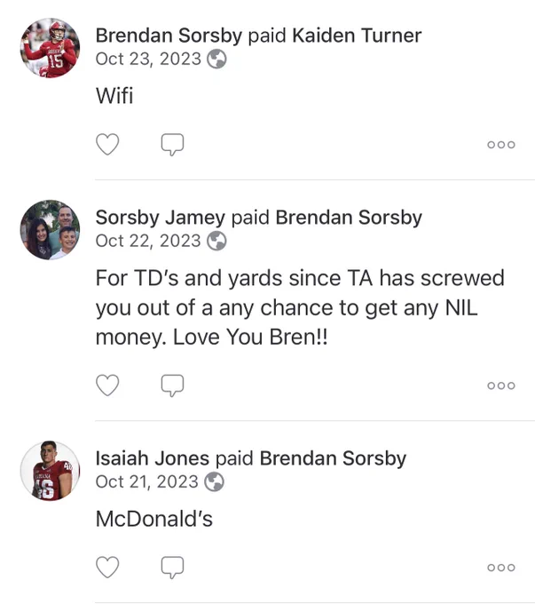Viewport: 535px width, 604px height.
Task: Open more options for McDonald's payment
Action: [500, 568]
